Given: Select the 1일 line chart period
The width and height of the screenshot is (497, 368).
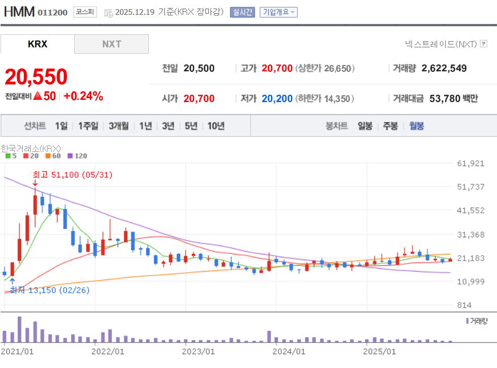Looking at the screenshot, I should coord(61,126).
